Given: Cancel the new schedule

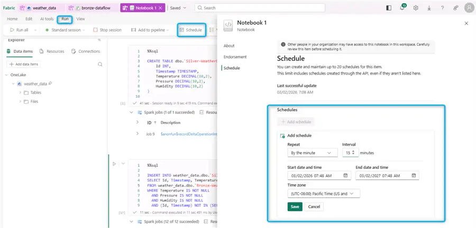Looking at the screenshot, I should pyautogui.click(x=314, y=207).
